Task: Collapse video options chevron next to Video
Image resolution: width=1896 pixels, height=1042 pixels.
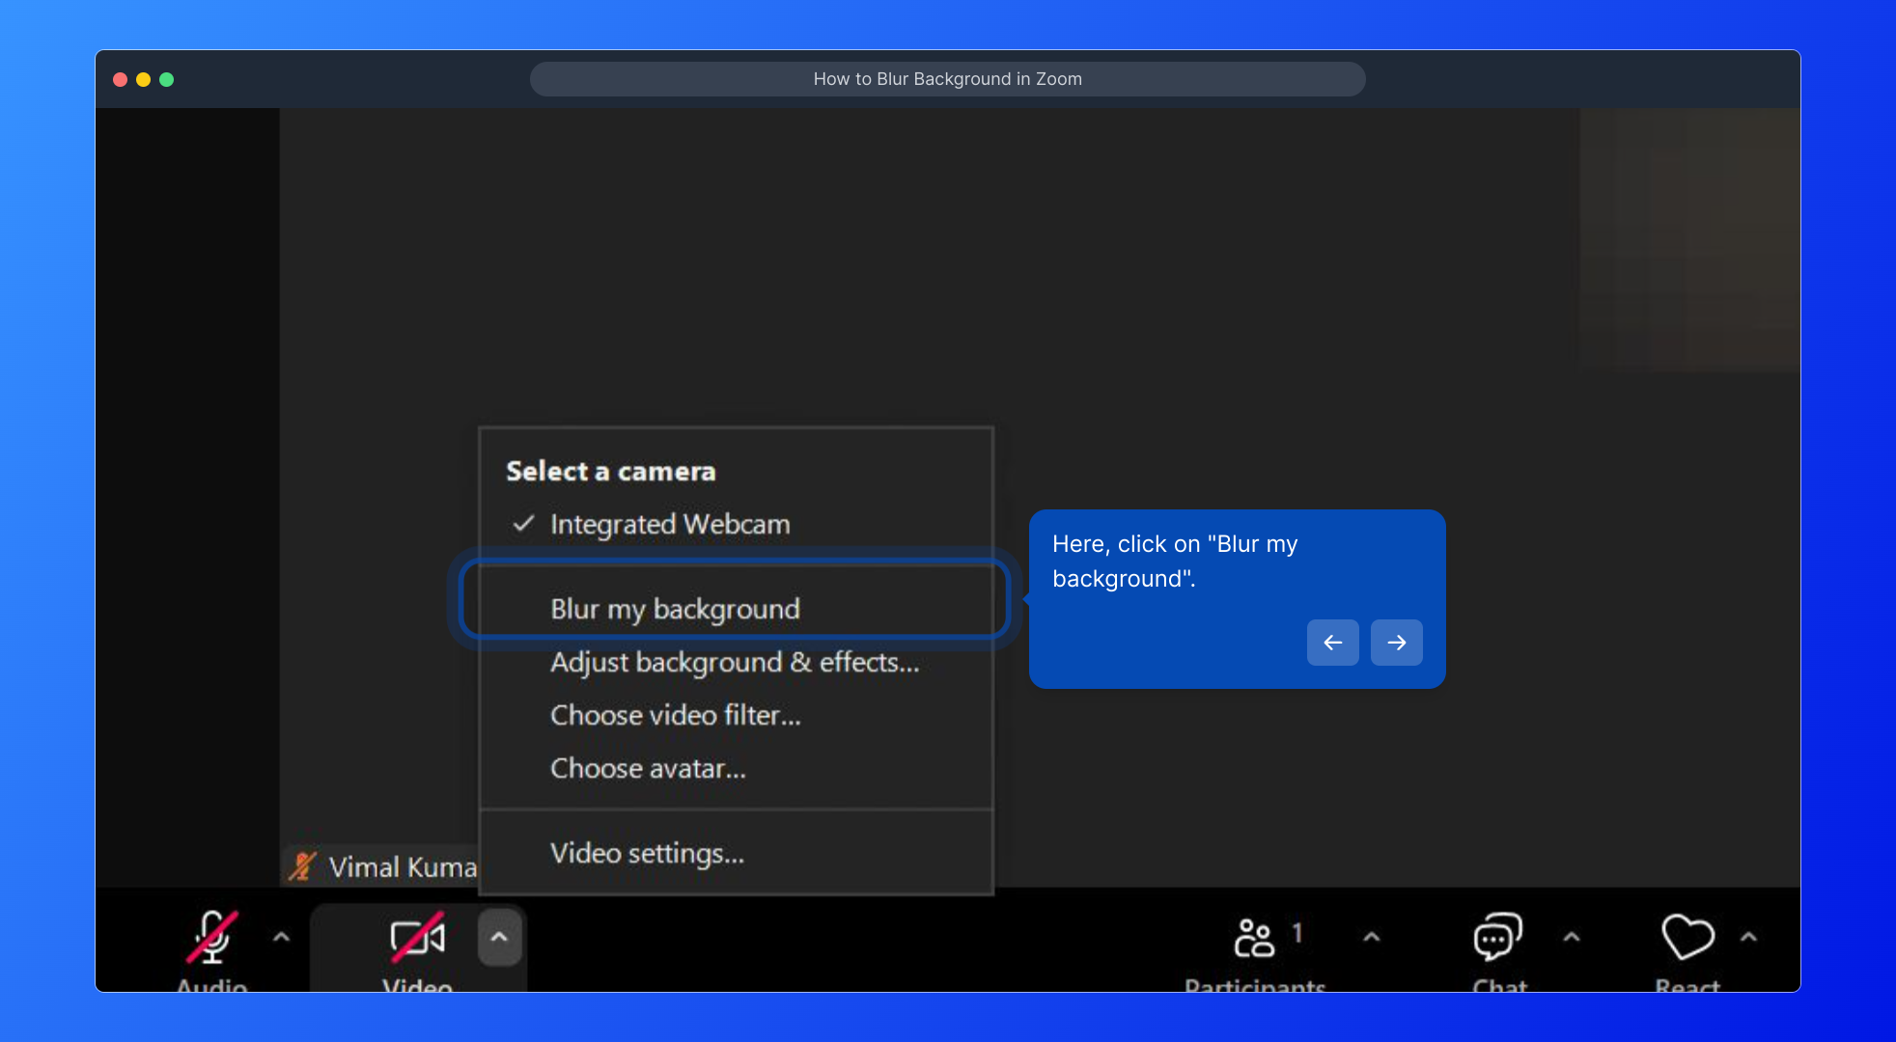Action: 499,937
